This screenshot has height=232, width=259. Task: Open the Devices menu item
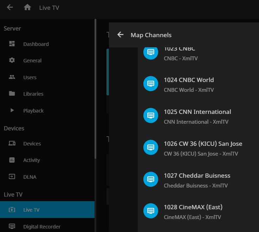pyautogui.click(x=47, y=144)
